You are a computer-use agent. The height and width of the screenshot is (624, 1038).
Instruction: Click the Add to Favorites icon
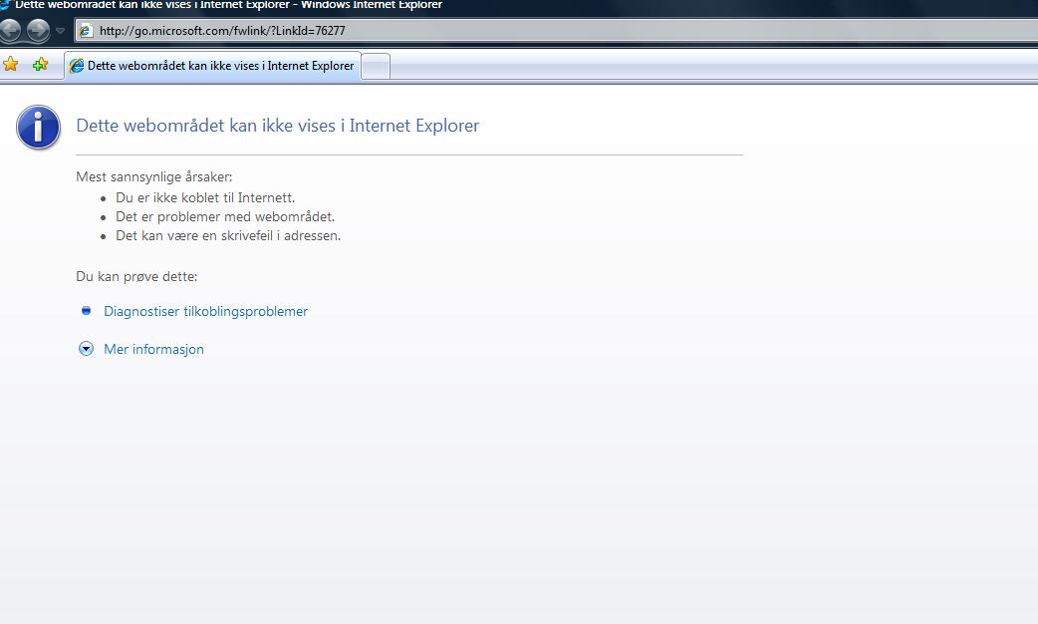point(41,64)
